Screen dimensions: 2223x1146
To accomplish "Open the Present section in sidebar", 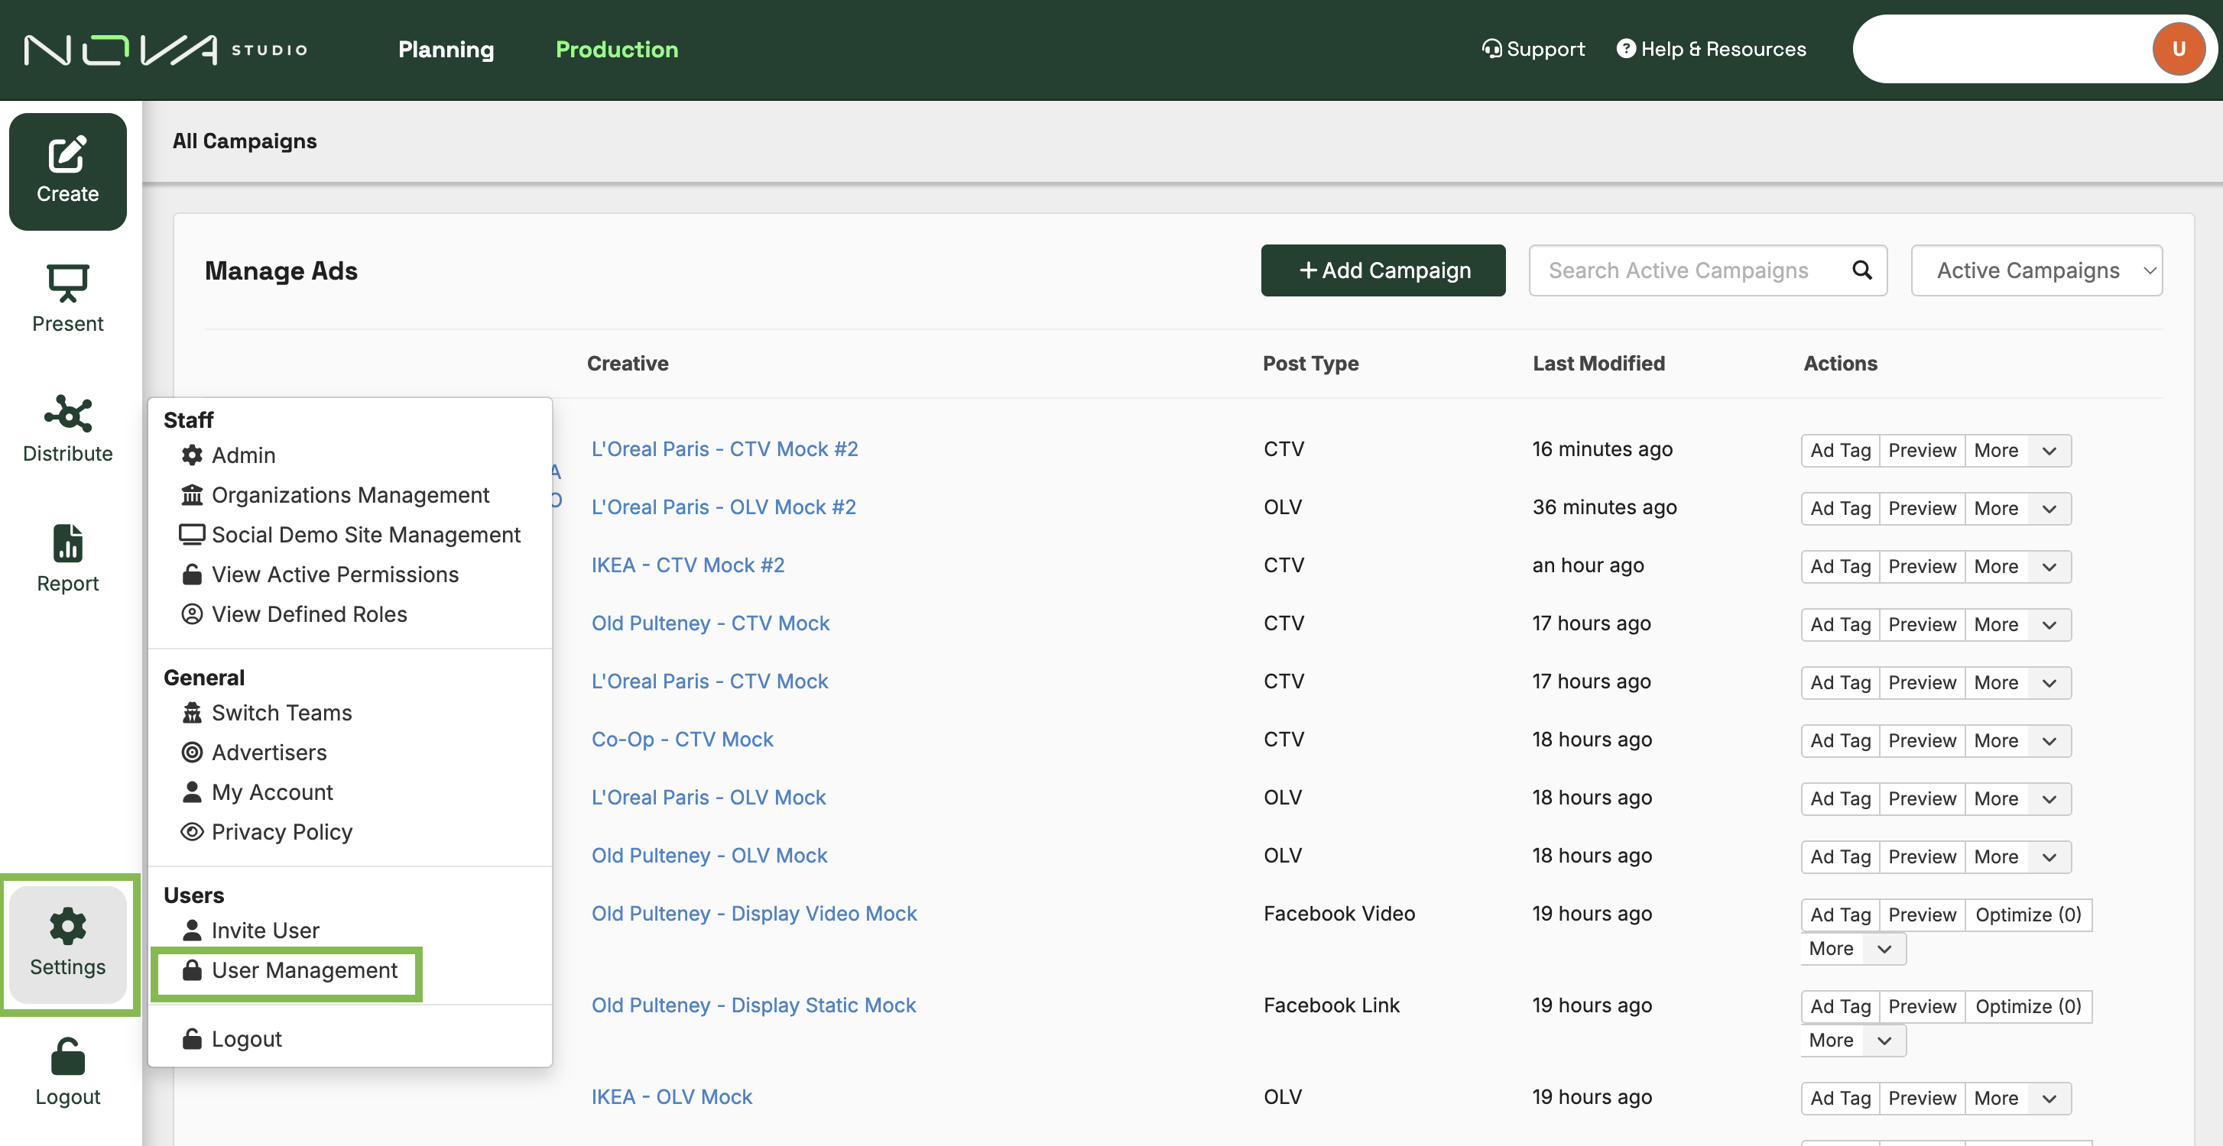I will coord(67,299).
